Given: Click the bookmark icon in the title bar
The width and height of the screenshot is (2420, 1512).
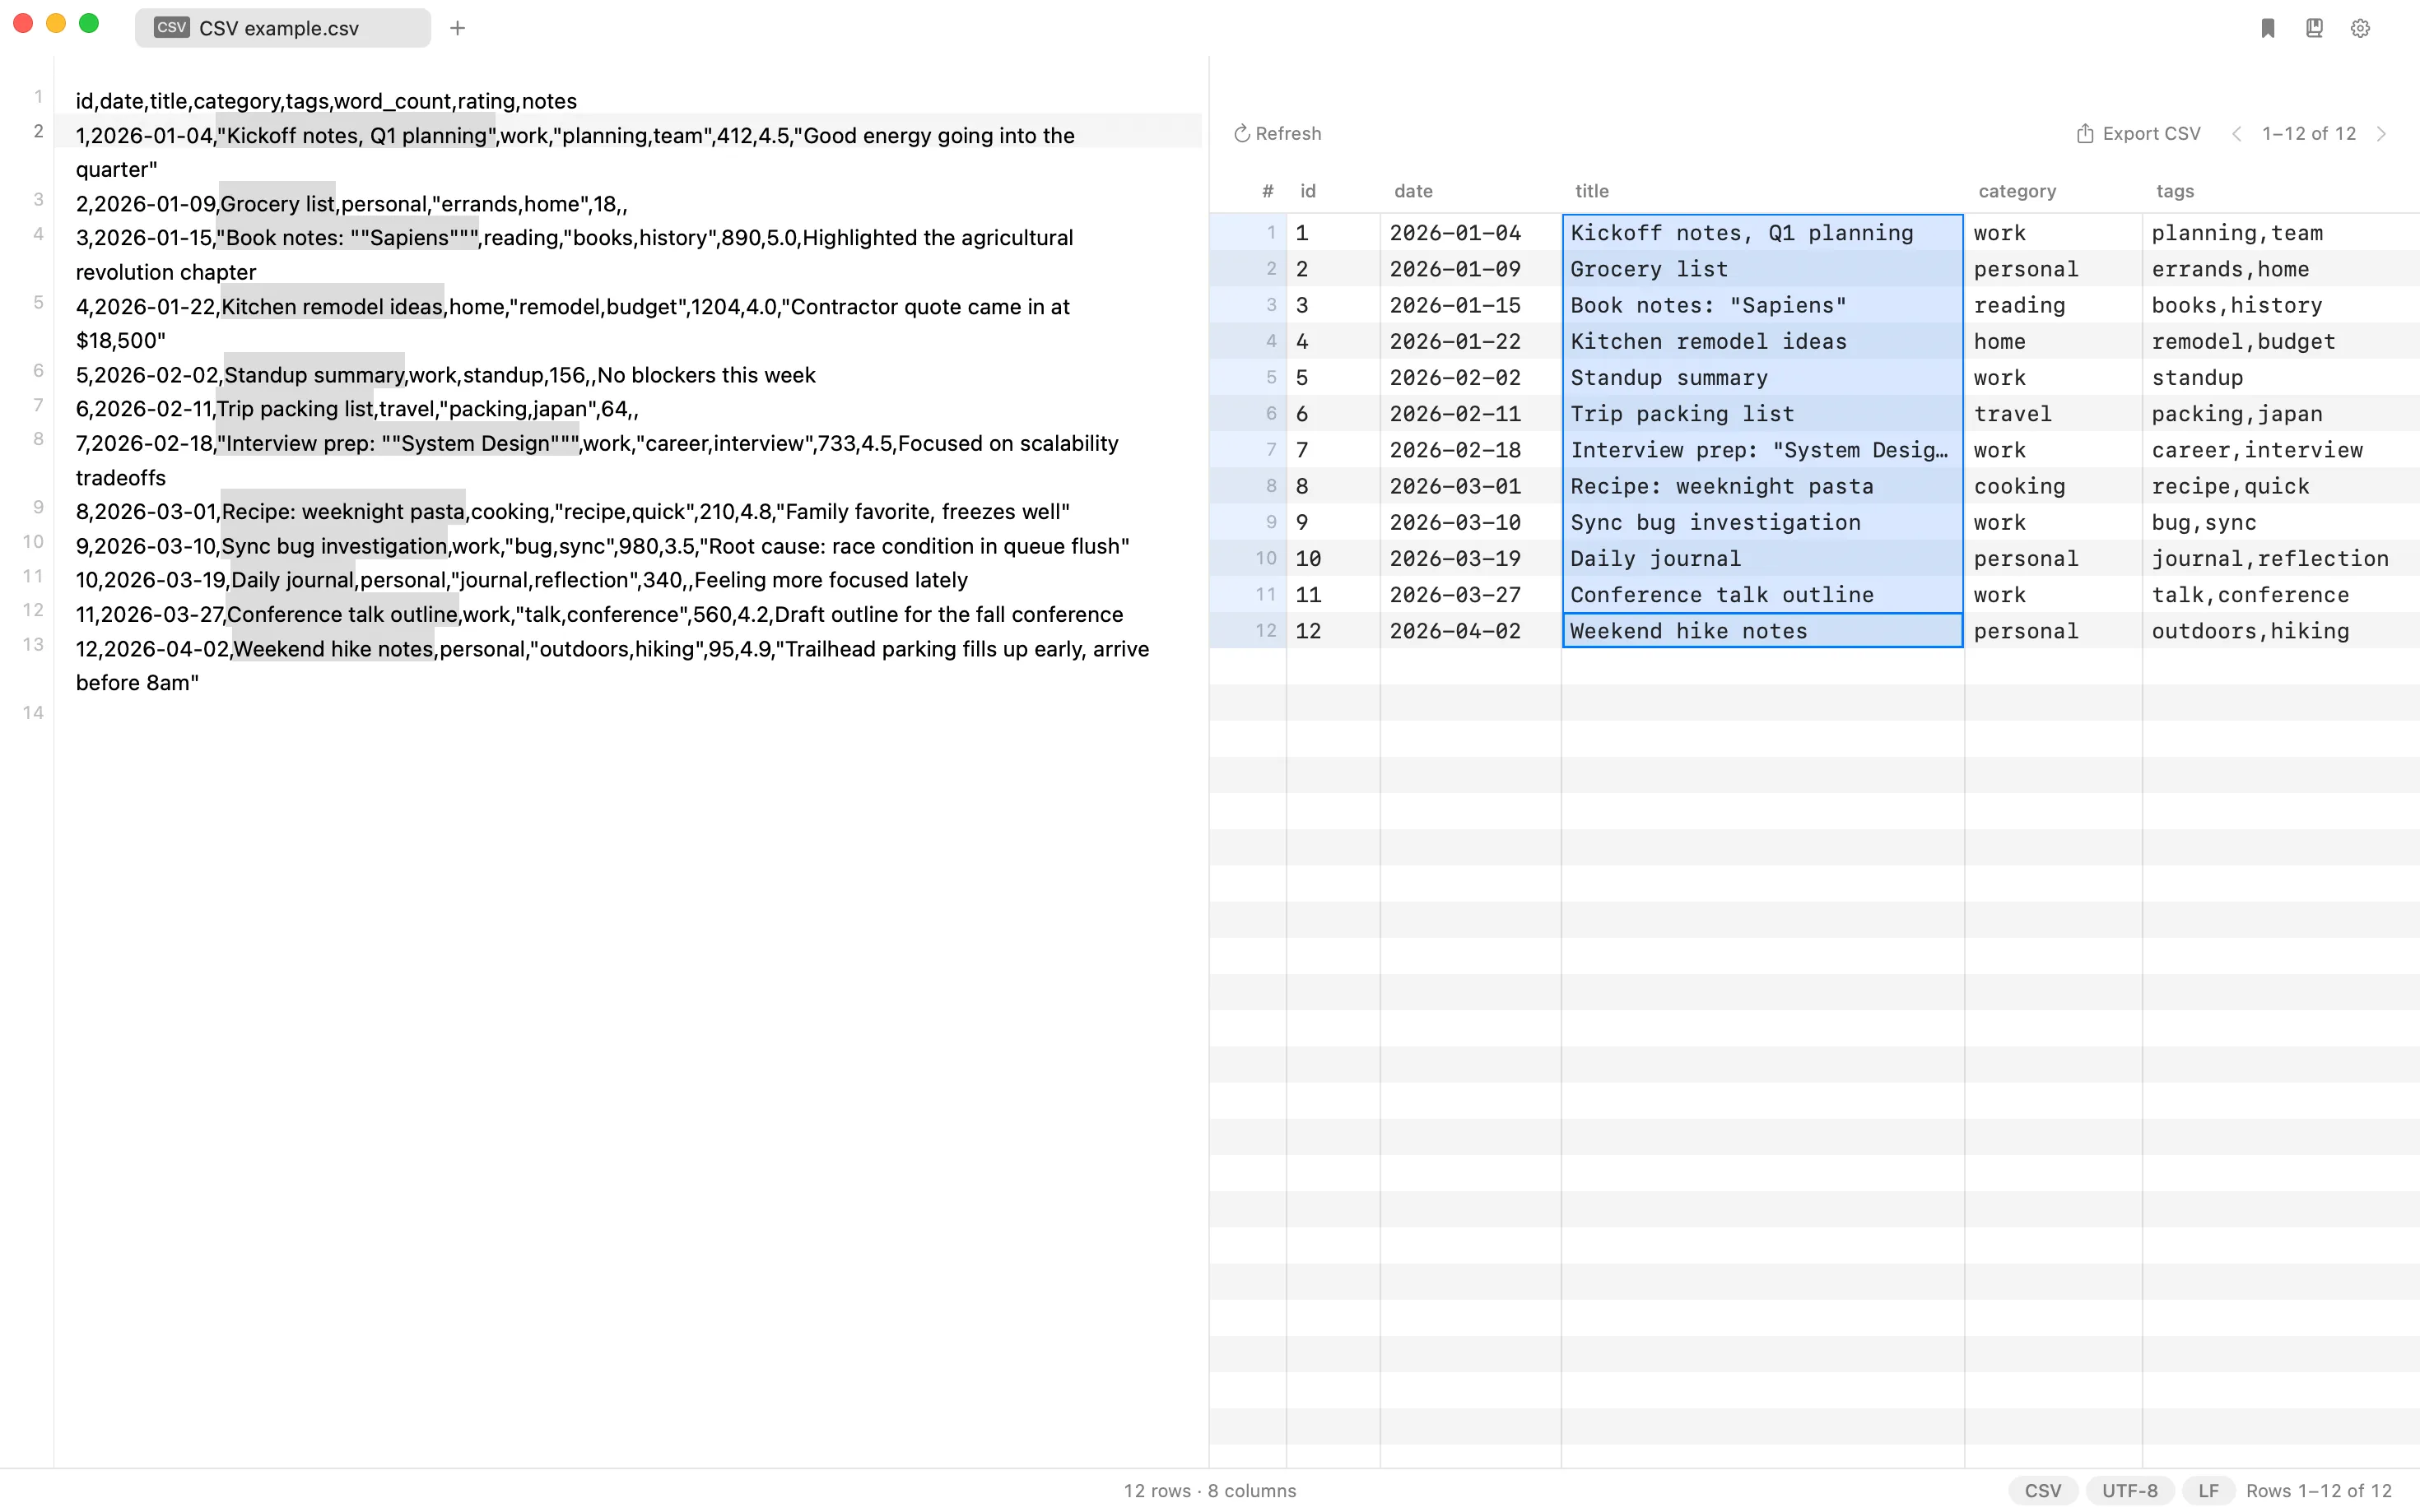Looking at the screenshot, I should coord(2268,28).
